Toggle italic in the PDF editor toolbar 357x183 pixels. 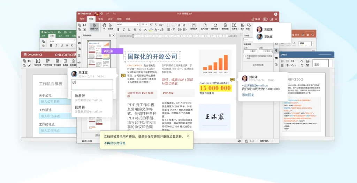click(x=124, y=30)
